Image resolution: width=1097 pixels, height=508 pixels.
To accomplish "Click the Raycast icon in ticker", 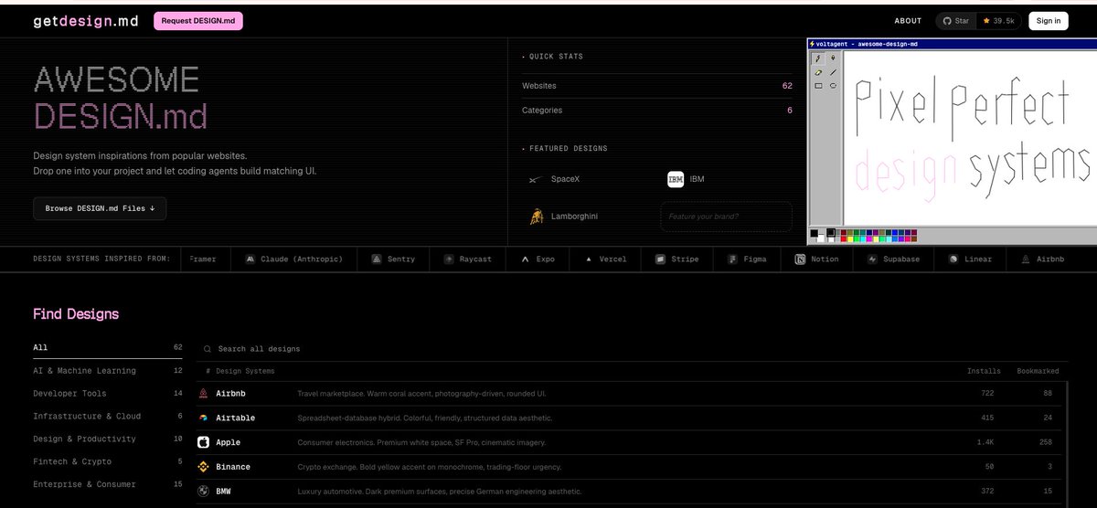I will (x=449, y=259).
